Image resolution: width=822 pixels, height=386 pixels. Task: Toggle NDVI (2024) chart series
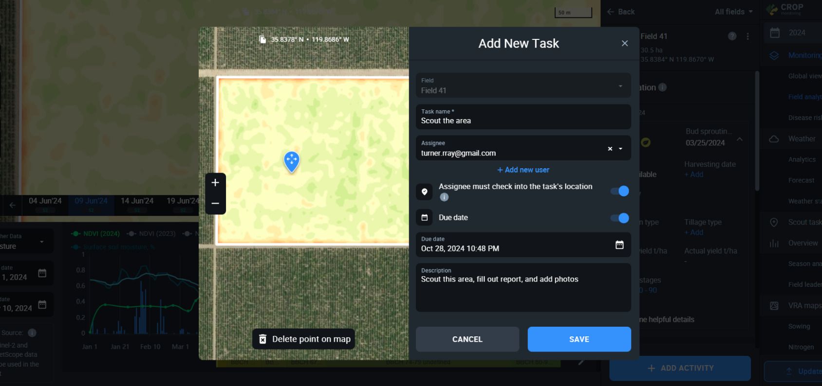pyautogui.click(x=95, y=234)
